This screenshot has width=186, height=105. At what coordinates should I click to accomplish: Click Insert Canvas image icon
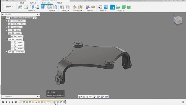[105, 7]
